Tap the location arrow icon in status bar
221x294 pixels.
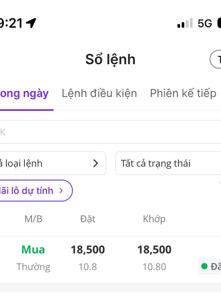(31, 23)
